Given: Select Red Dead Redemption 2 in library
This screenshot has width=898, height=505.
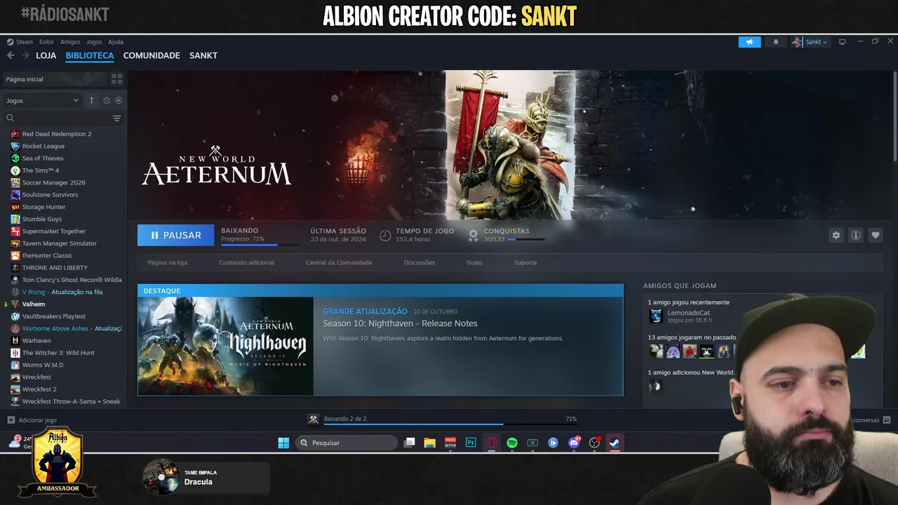Looking at the screenshot, I should coord(57,134).
